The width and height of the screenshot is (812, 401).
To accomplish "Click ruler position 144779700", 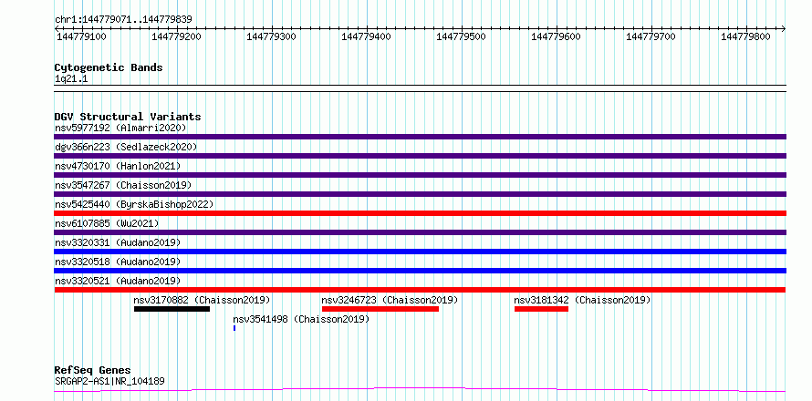I will tap(651, 36).
